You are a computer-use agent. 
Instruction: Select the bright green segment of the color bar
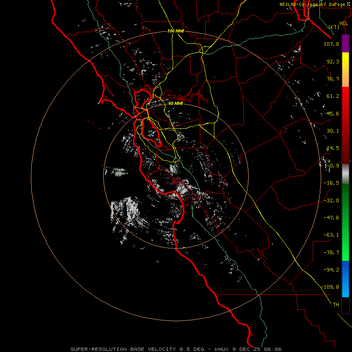tap(345, 247)
